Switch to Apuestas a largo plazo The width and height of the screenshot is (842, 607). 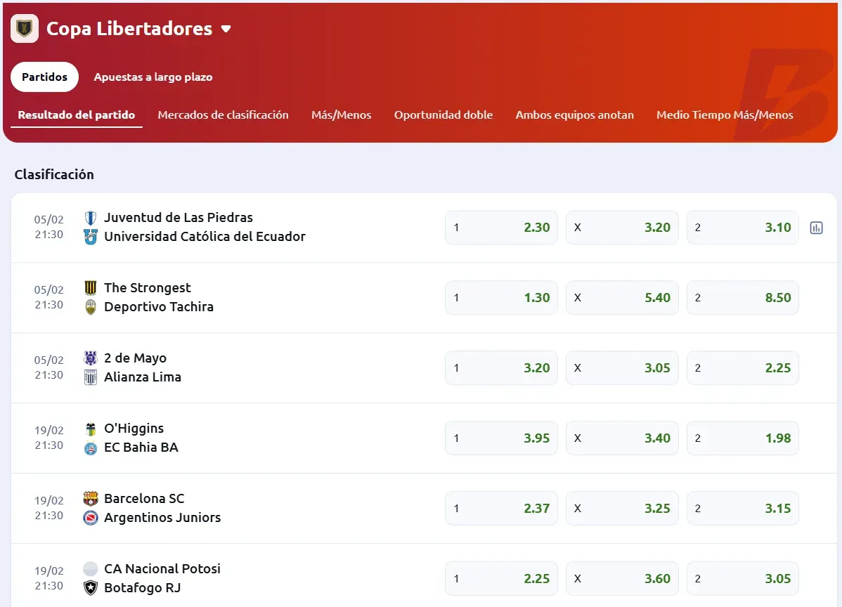click(153, 77)
